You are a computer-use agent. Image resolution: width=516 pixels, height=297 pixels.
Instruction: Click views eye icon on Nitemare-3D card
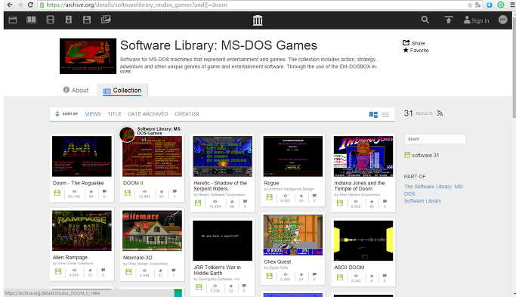click(x=144, y=271)
